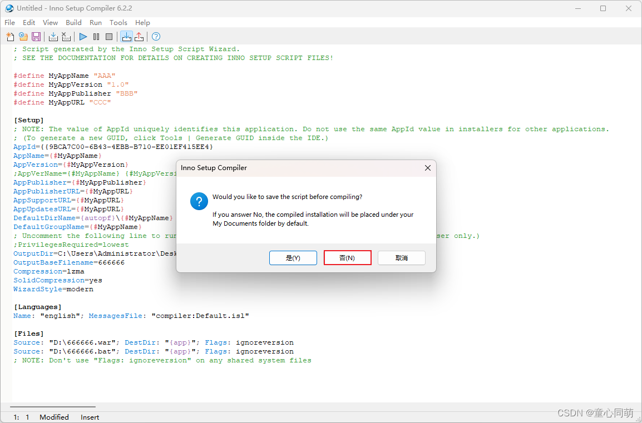Click the Open script folder icon
The height and width of the screenshot is (423, 642).
23,37
